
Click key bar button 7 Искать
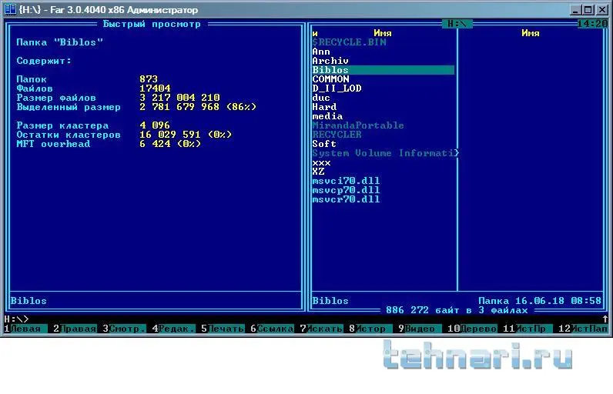click(x=321, y=329)
